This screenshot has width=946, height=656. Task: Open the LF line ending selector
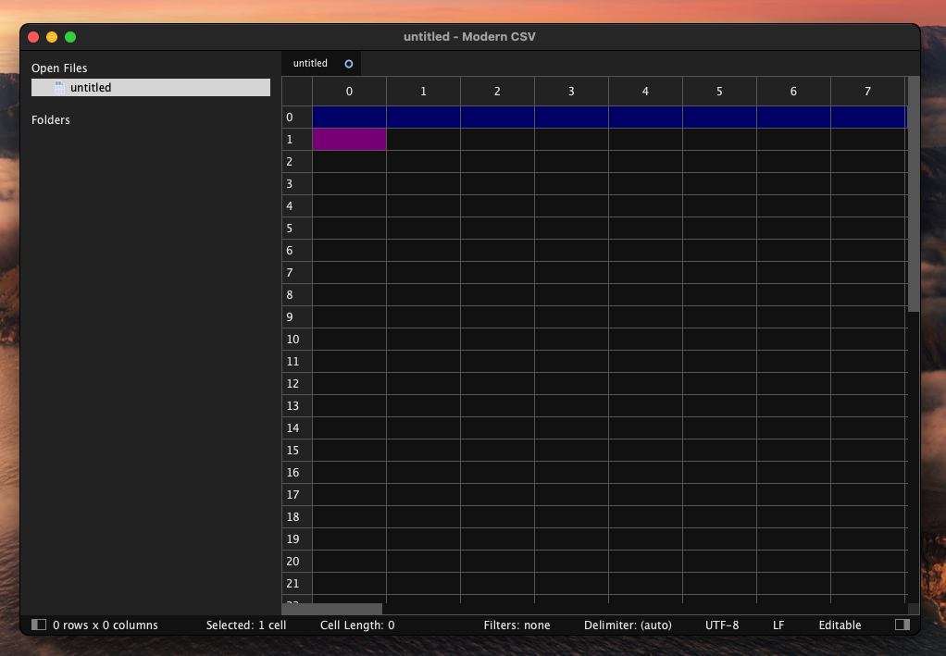coord(778,625)
